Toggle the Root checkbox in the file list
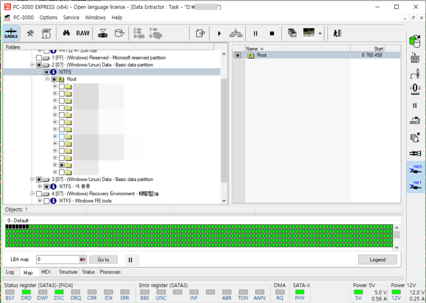The width and height of the screenshot is (426, 303). pos(238,55)
